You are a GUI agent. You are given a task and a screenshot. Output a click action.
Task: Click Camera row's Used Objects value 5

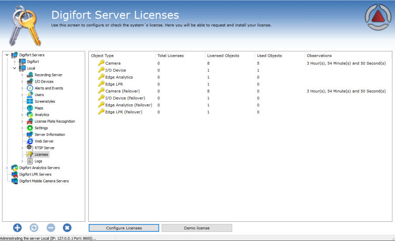[x=258, y=63]
